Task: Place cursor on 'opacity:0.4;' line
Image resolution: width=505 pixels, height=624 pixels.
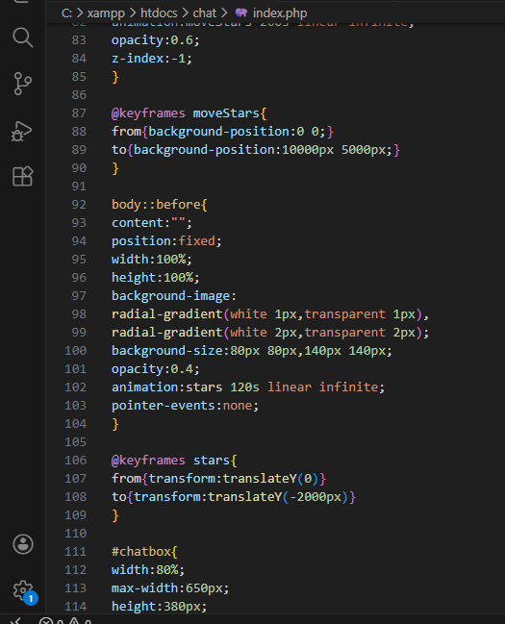Action: tap(155, 369)
